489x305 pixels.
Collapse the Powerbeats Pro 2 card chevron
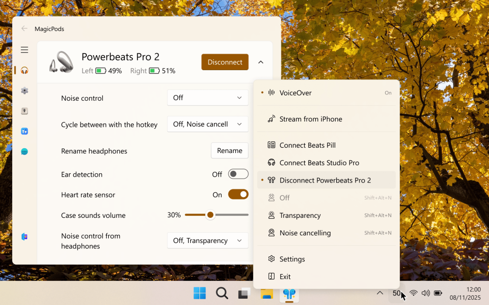[x=261, y=62]
